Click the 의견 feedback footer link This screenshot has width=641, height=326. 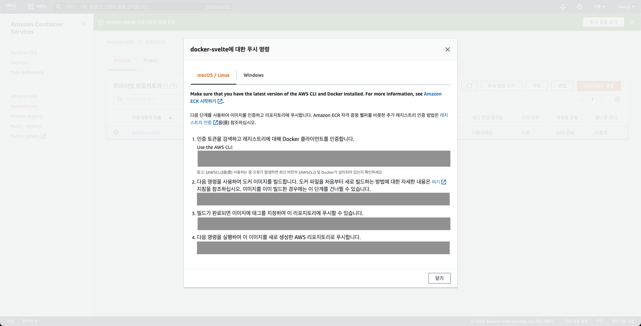pyautogui.click(x=10, y=321)
